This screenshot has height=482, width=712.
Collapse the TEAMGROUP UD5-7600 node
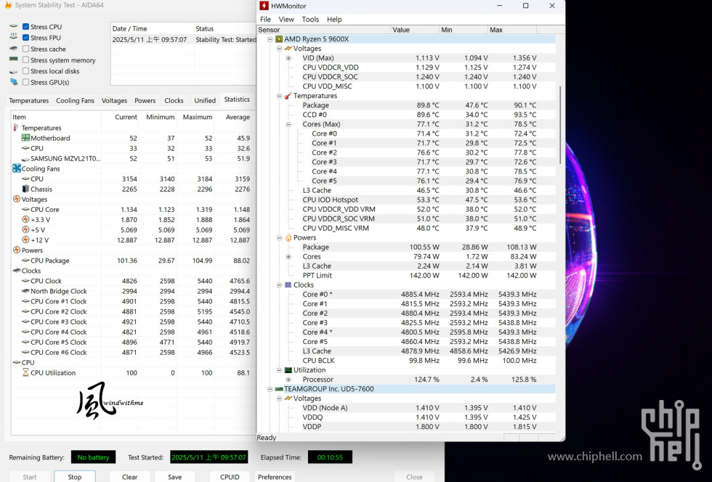(x=270, y=389)
